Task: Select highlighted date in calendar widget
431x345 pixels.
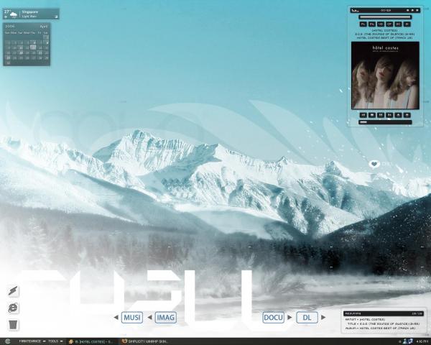Action: pos(33,47)
